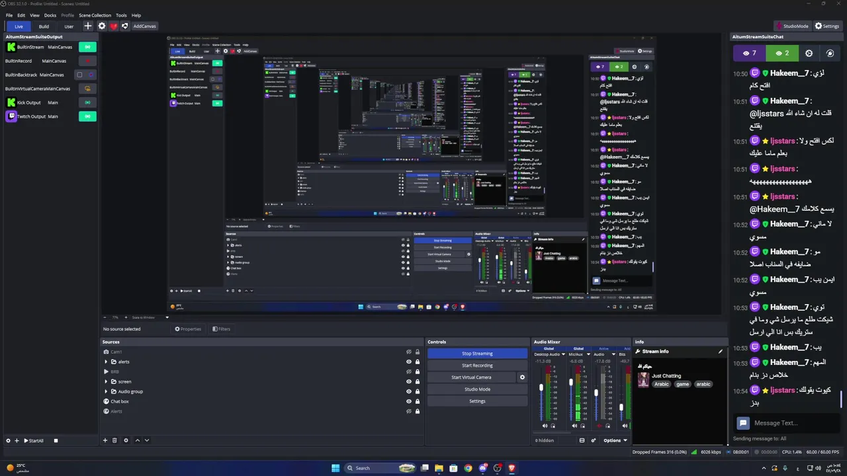This screenshot has height=476, width=847.
Task: Click Stop Streaming
Action: [x=477, y=354]
